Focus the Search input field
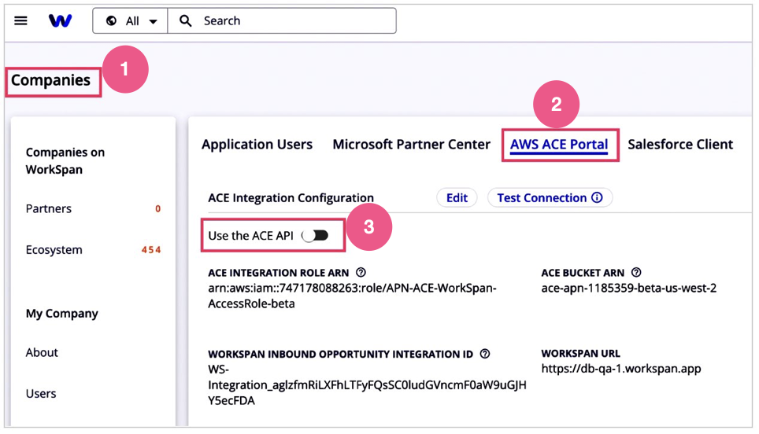Screen dimensions: 759x434 [282, 20]
